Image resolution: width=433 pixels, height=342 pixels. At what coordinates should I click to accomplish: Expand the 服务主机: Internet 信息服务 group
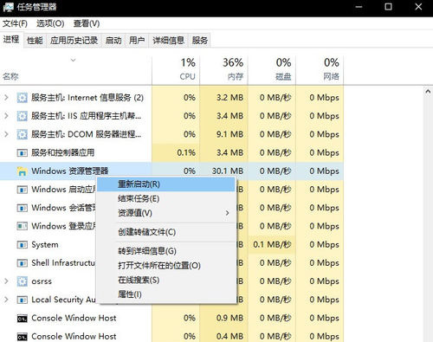(x=6, y=98)
